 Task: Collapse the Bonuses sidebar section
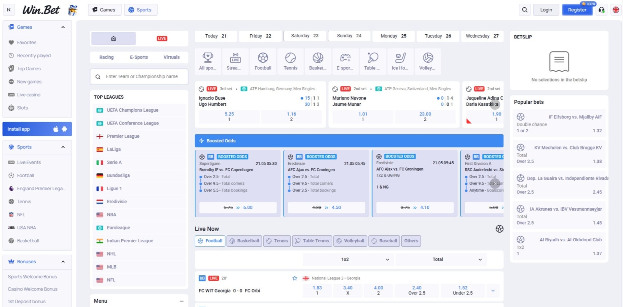(63, 261)
